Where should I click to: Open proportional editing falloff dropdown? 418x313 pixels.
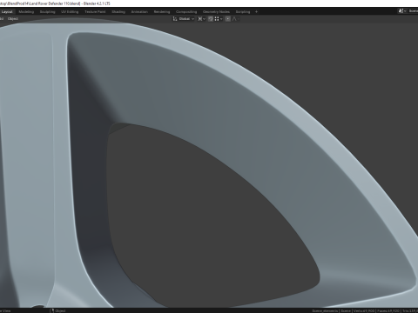[x=235, y=19]
